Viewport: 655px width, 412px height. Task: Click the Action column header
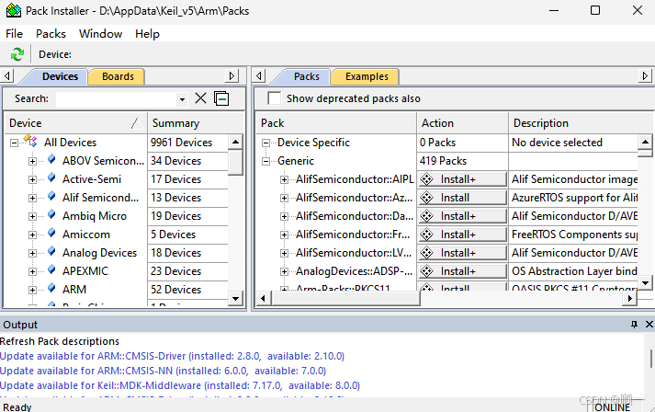pyautogui.click(x=462, y=123)
